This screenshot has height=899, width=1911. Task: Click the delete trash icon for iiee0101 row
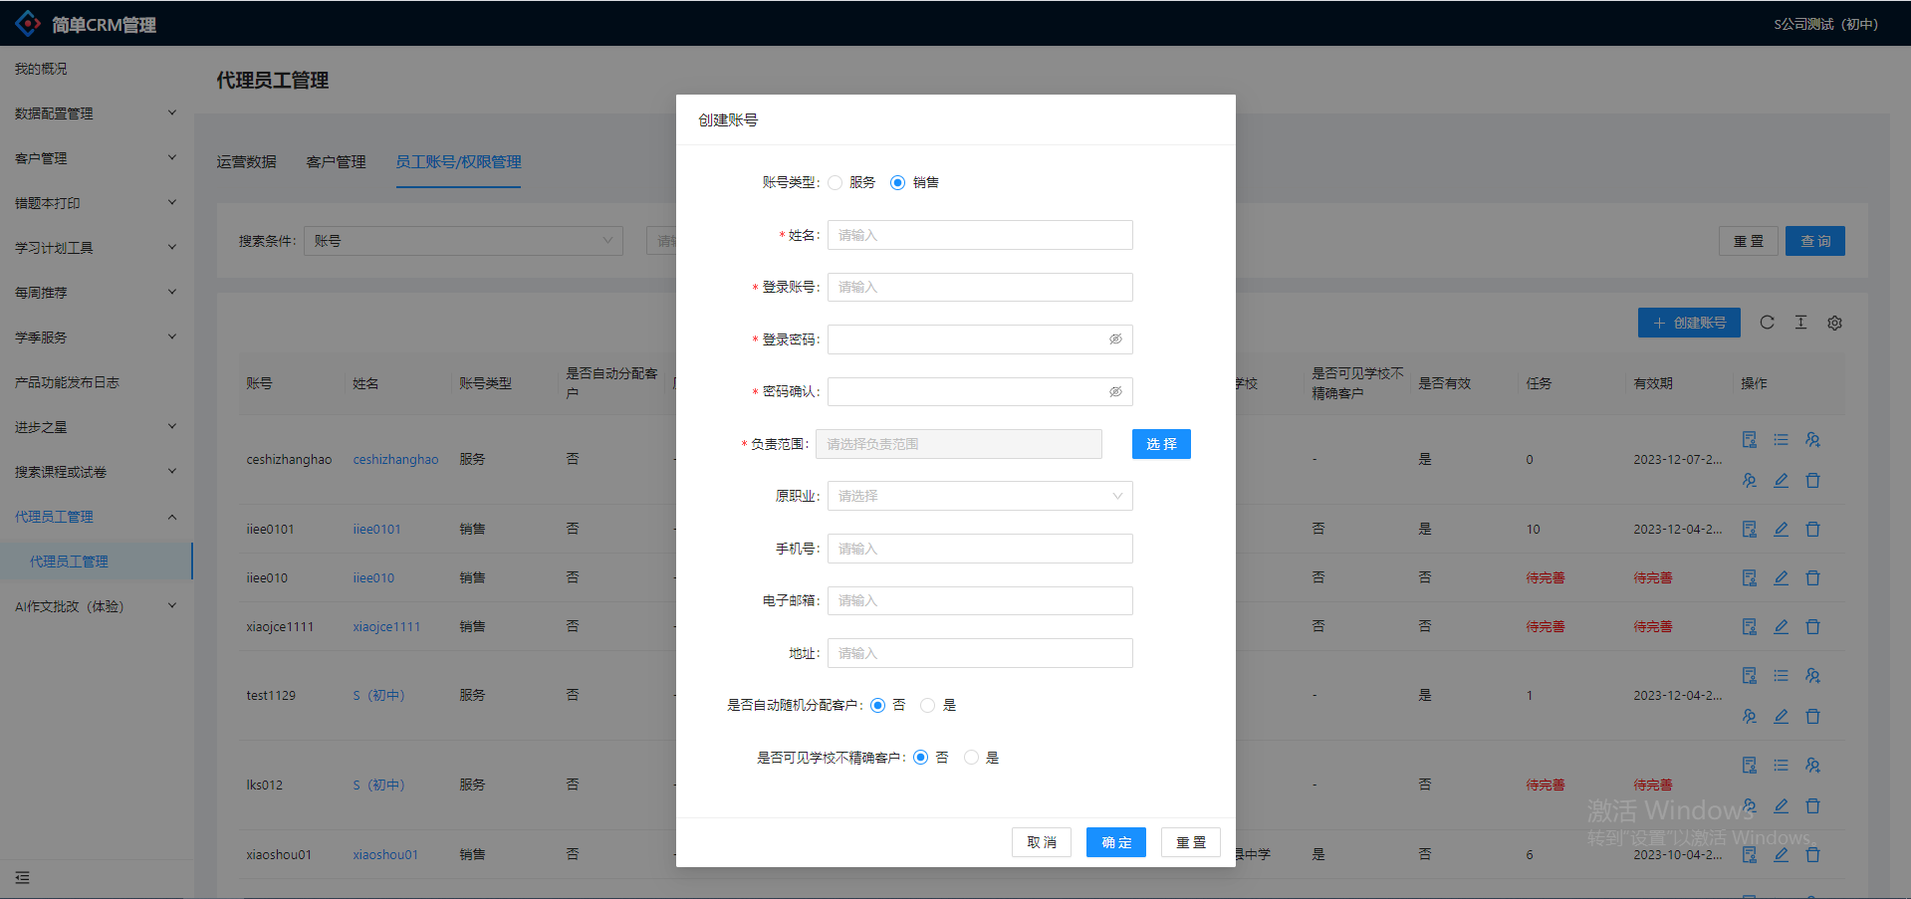click(x=1812, y=530)
